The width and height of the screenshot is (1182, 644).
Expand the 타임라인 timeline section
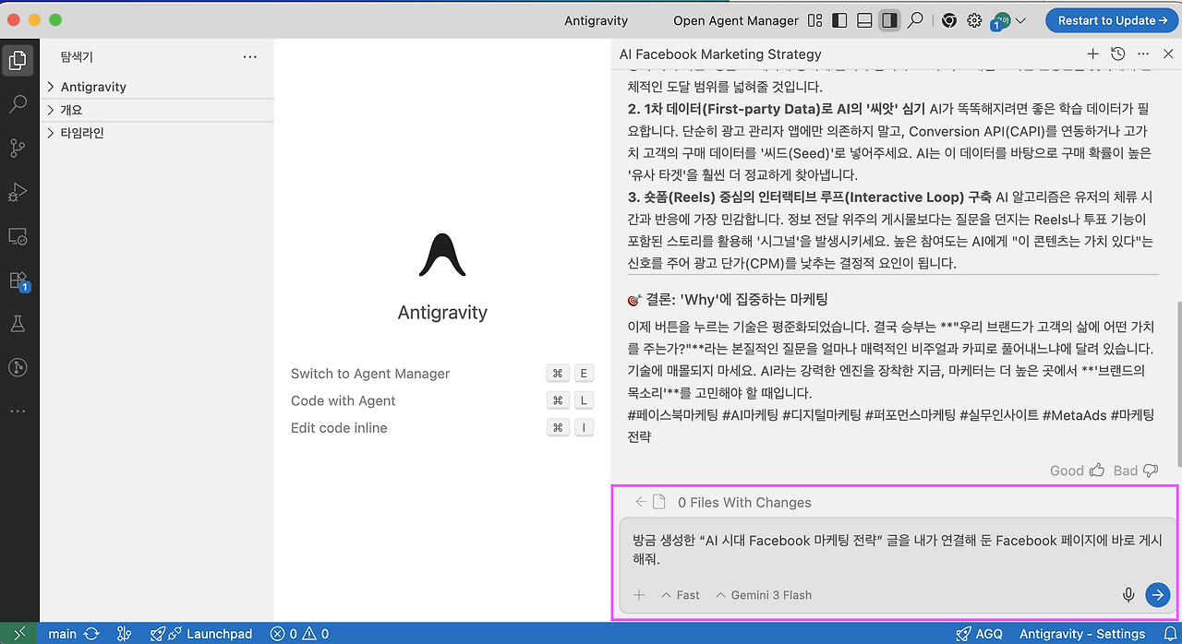[x=157, y=133]
